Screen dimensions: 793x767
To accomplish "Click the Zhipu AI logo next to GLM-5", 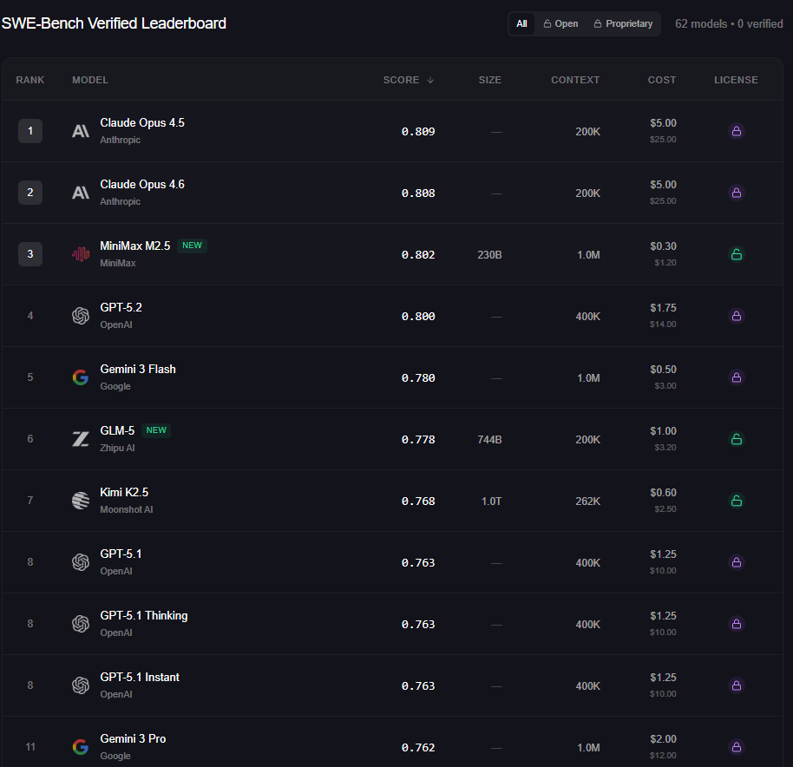I will click(x=80, y=439).
